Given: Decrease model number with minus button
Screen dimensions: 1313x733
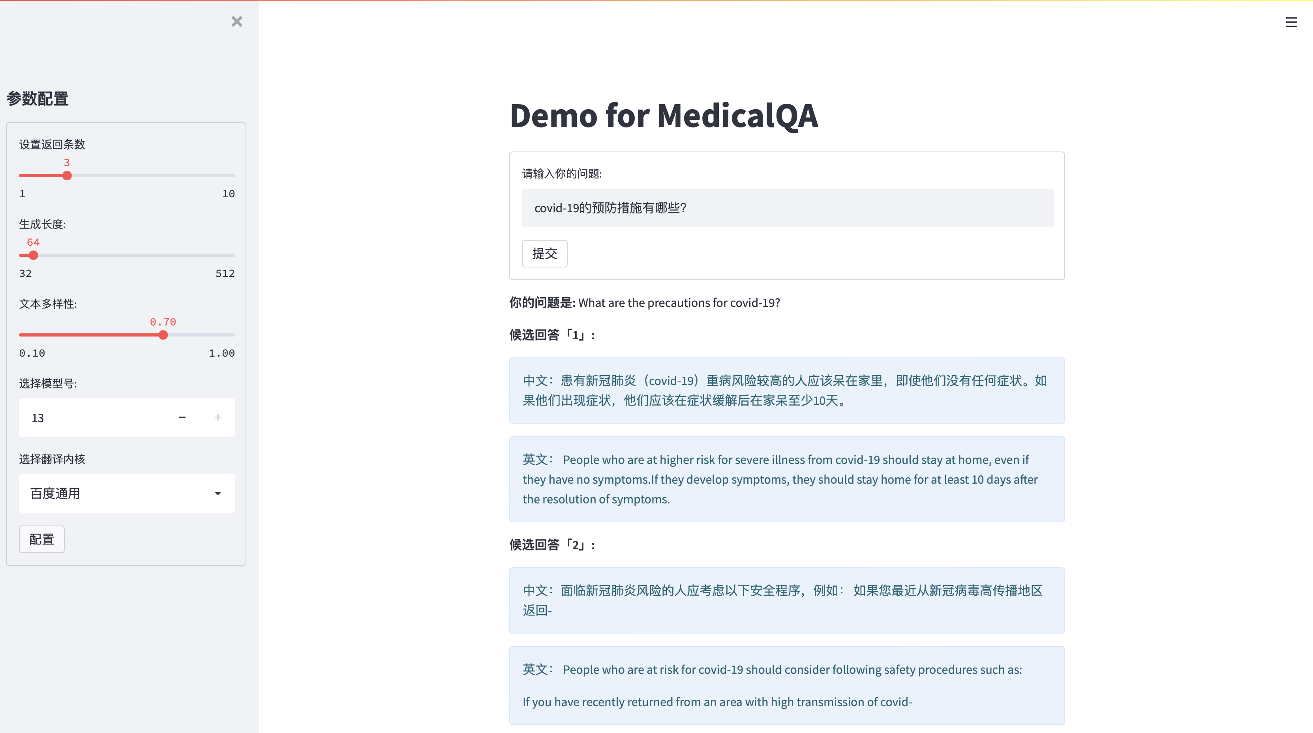Looking at the screenshot, I should (x=182, y=418).
